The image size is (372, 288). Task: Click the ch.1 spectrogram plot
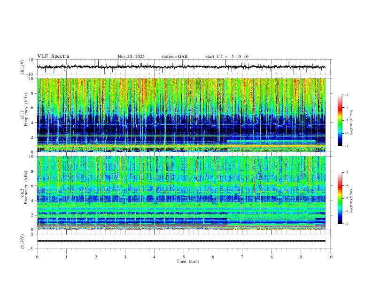click(x=181, y=115)
